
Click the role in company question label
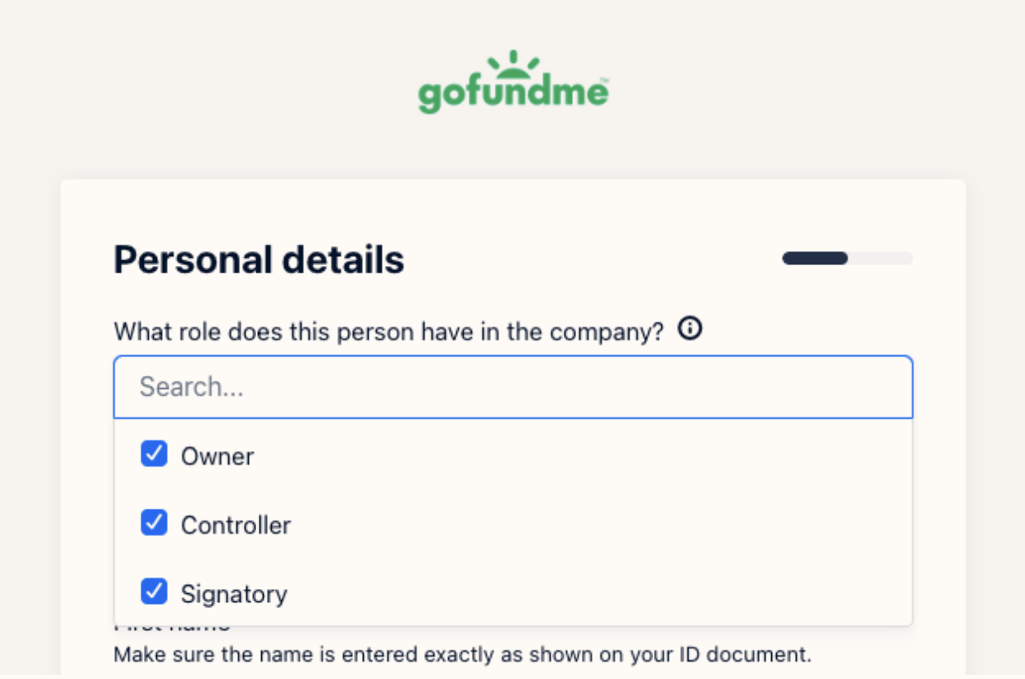point(389,331)
